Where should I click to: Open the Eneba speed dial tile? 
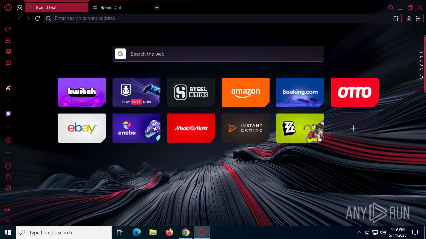[x=136, y=128]
